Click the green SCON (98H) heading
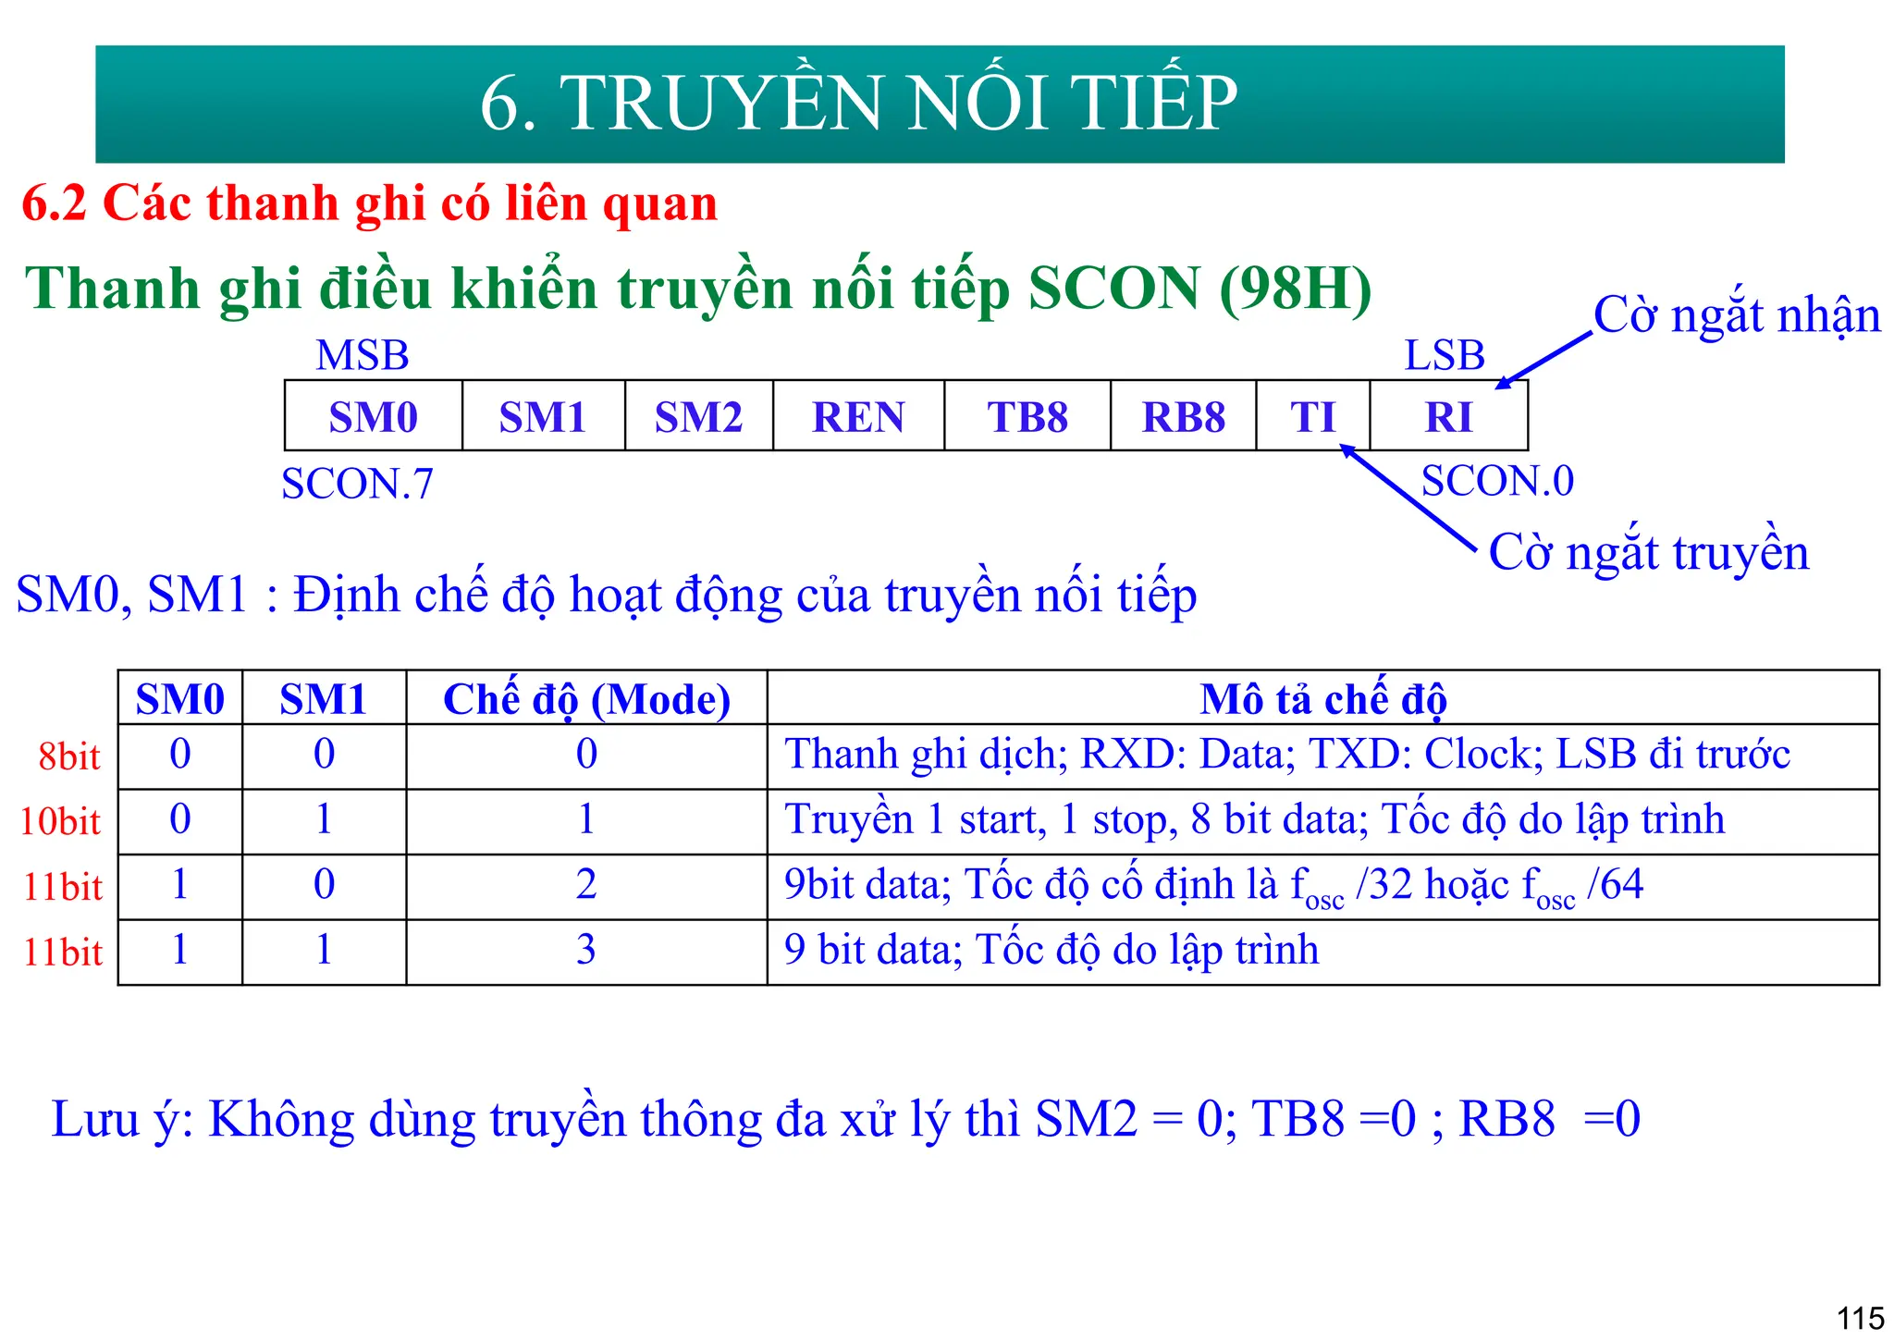 pos(698,289)
